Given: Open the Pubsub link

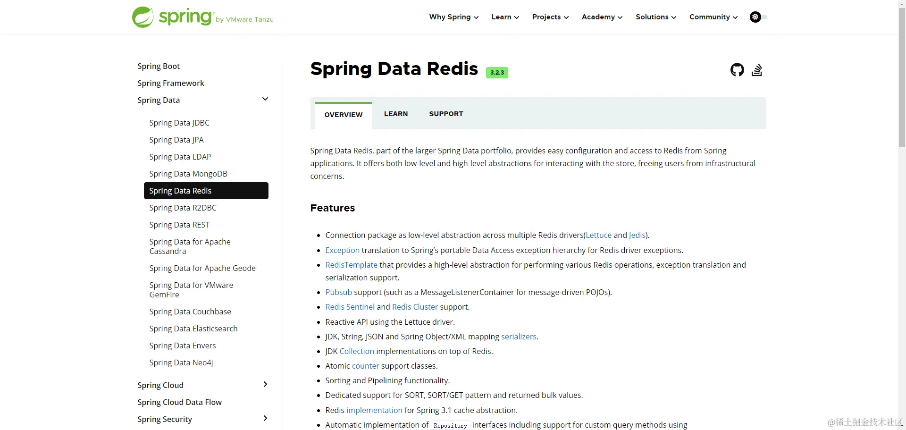Looking at the screenshot, I should click(x=338, y=292).
